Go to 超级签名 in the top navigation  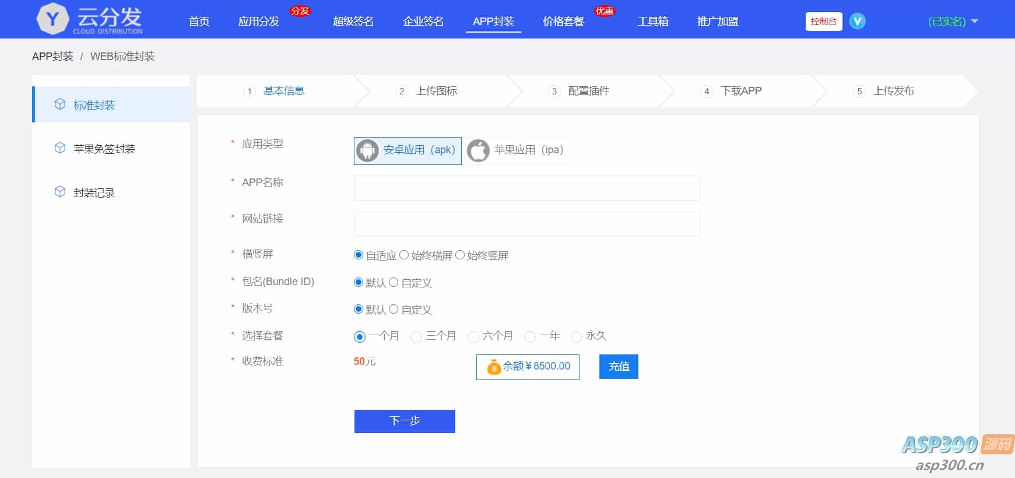coord(353,22)
